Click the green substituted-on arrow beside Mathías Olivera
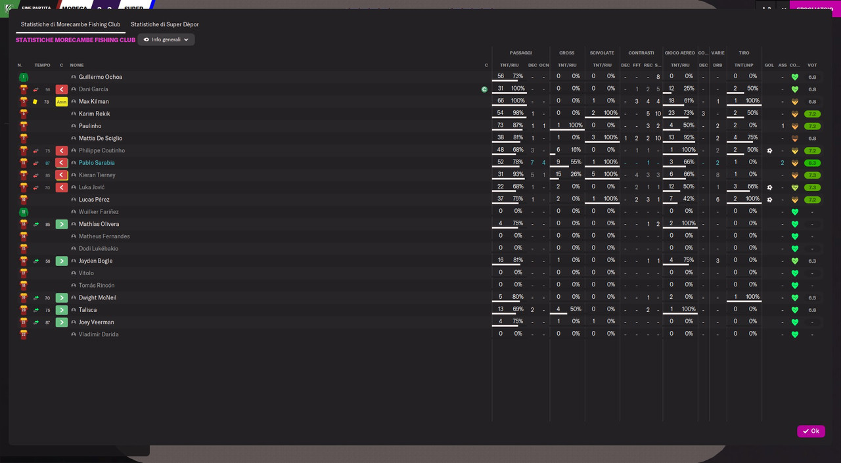The height and width of the screenshot is (463, 841). tap(62, 224)
